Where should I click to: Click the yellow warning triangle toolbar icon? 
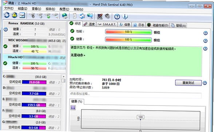[15, 15]
